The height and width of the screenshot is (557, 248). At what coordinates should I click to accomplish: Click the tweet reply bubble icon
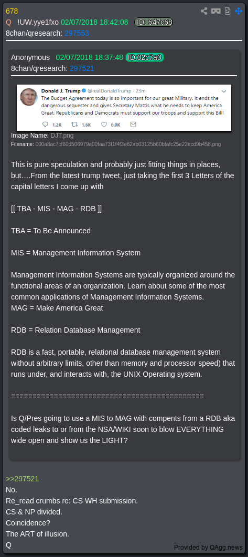tap(45, 125)
